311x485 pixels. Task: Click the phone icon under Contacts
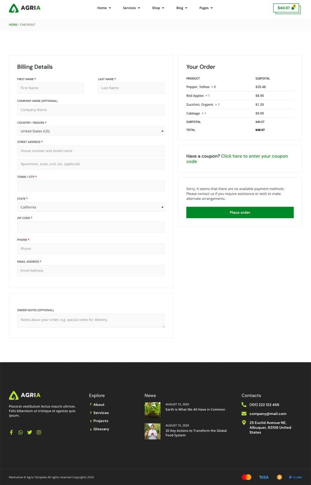(244, 404)
